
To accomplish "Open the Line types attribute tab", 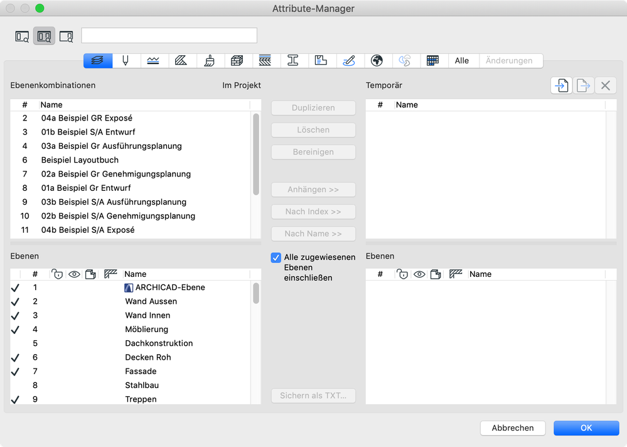I will coord(153,61).
